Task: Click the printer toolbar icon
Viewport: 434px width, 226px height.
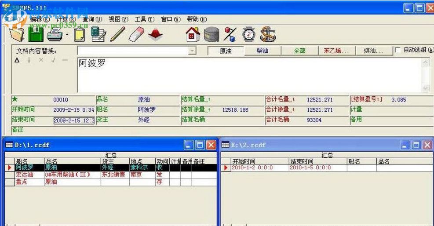Action: click(55, 35)
